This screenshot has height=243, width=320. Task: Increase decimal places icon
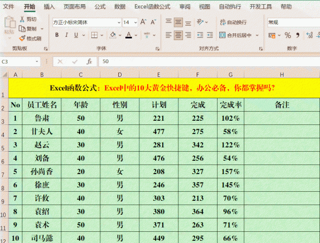(x=309, y=35)
